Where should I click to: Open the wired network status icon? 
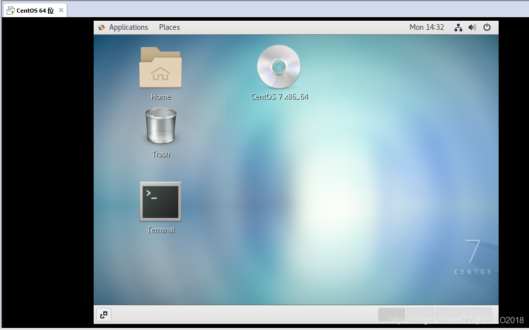point(458,27)
